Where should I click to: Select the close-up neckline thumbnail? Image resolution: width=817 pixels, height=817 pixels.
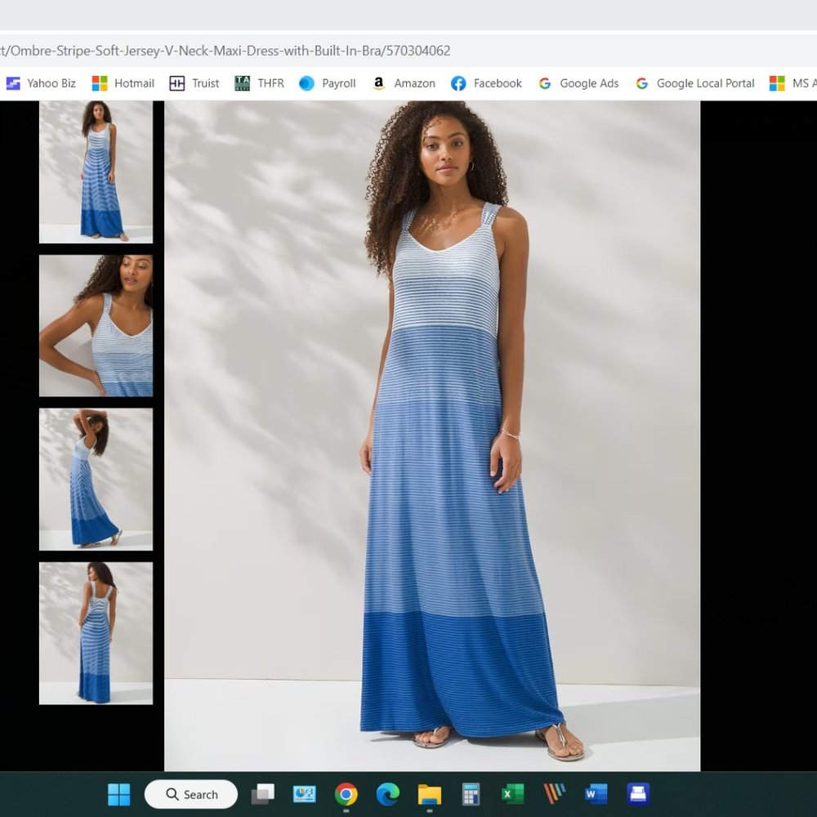pos(96,326)
